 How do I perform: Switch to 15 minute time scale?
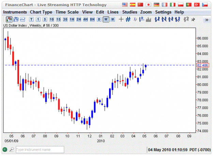point(58,19)
